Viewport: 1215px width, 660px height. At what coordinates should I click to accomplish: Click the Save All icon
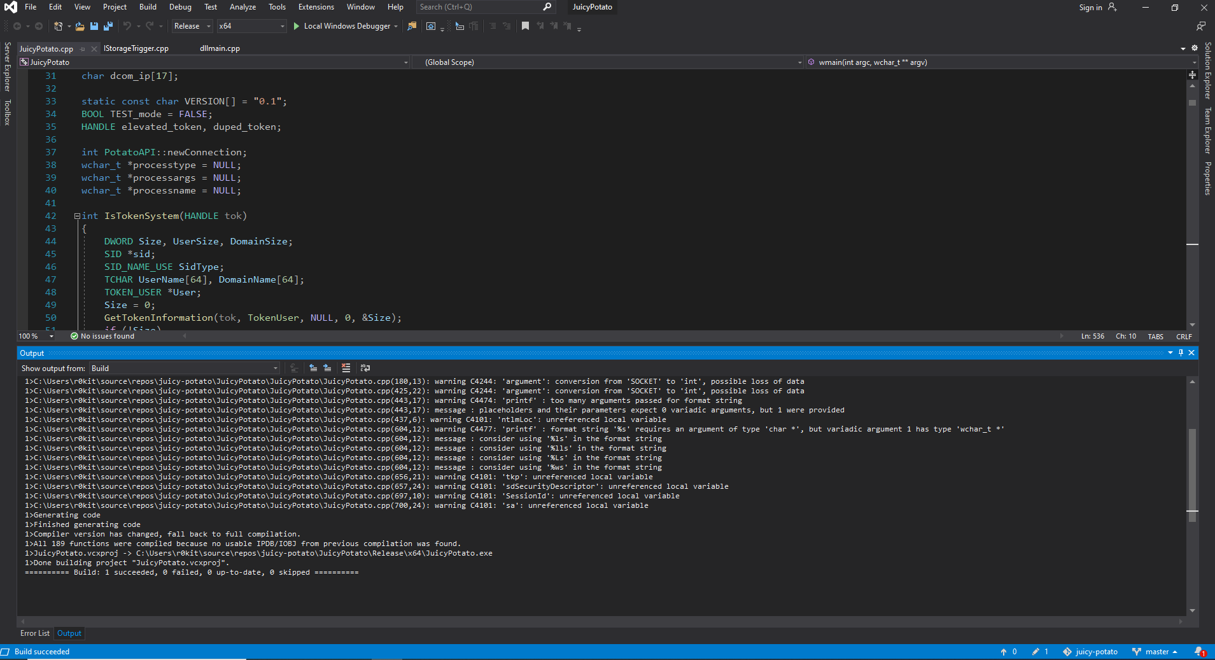(108, 26)
